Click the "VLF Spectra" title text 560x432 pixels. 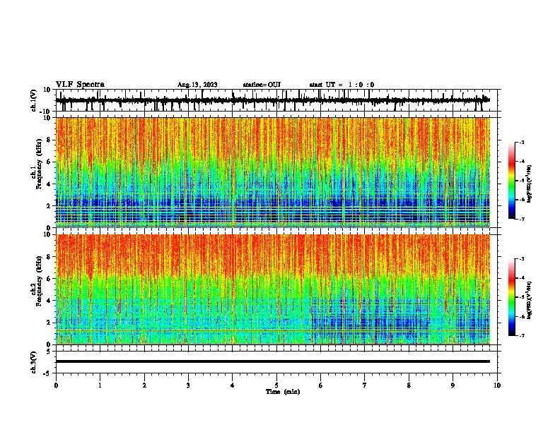[x=81, y=85]
